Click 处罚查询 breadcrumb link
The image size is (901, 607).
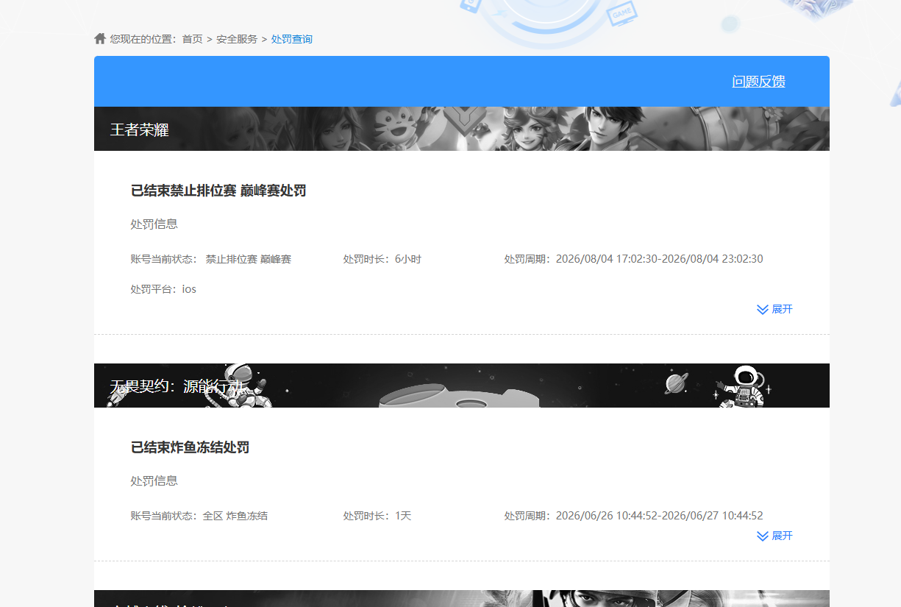pyautogui.click(x=292, y=39)
